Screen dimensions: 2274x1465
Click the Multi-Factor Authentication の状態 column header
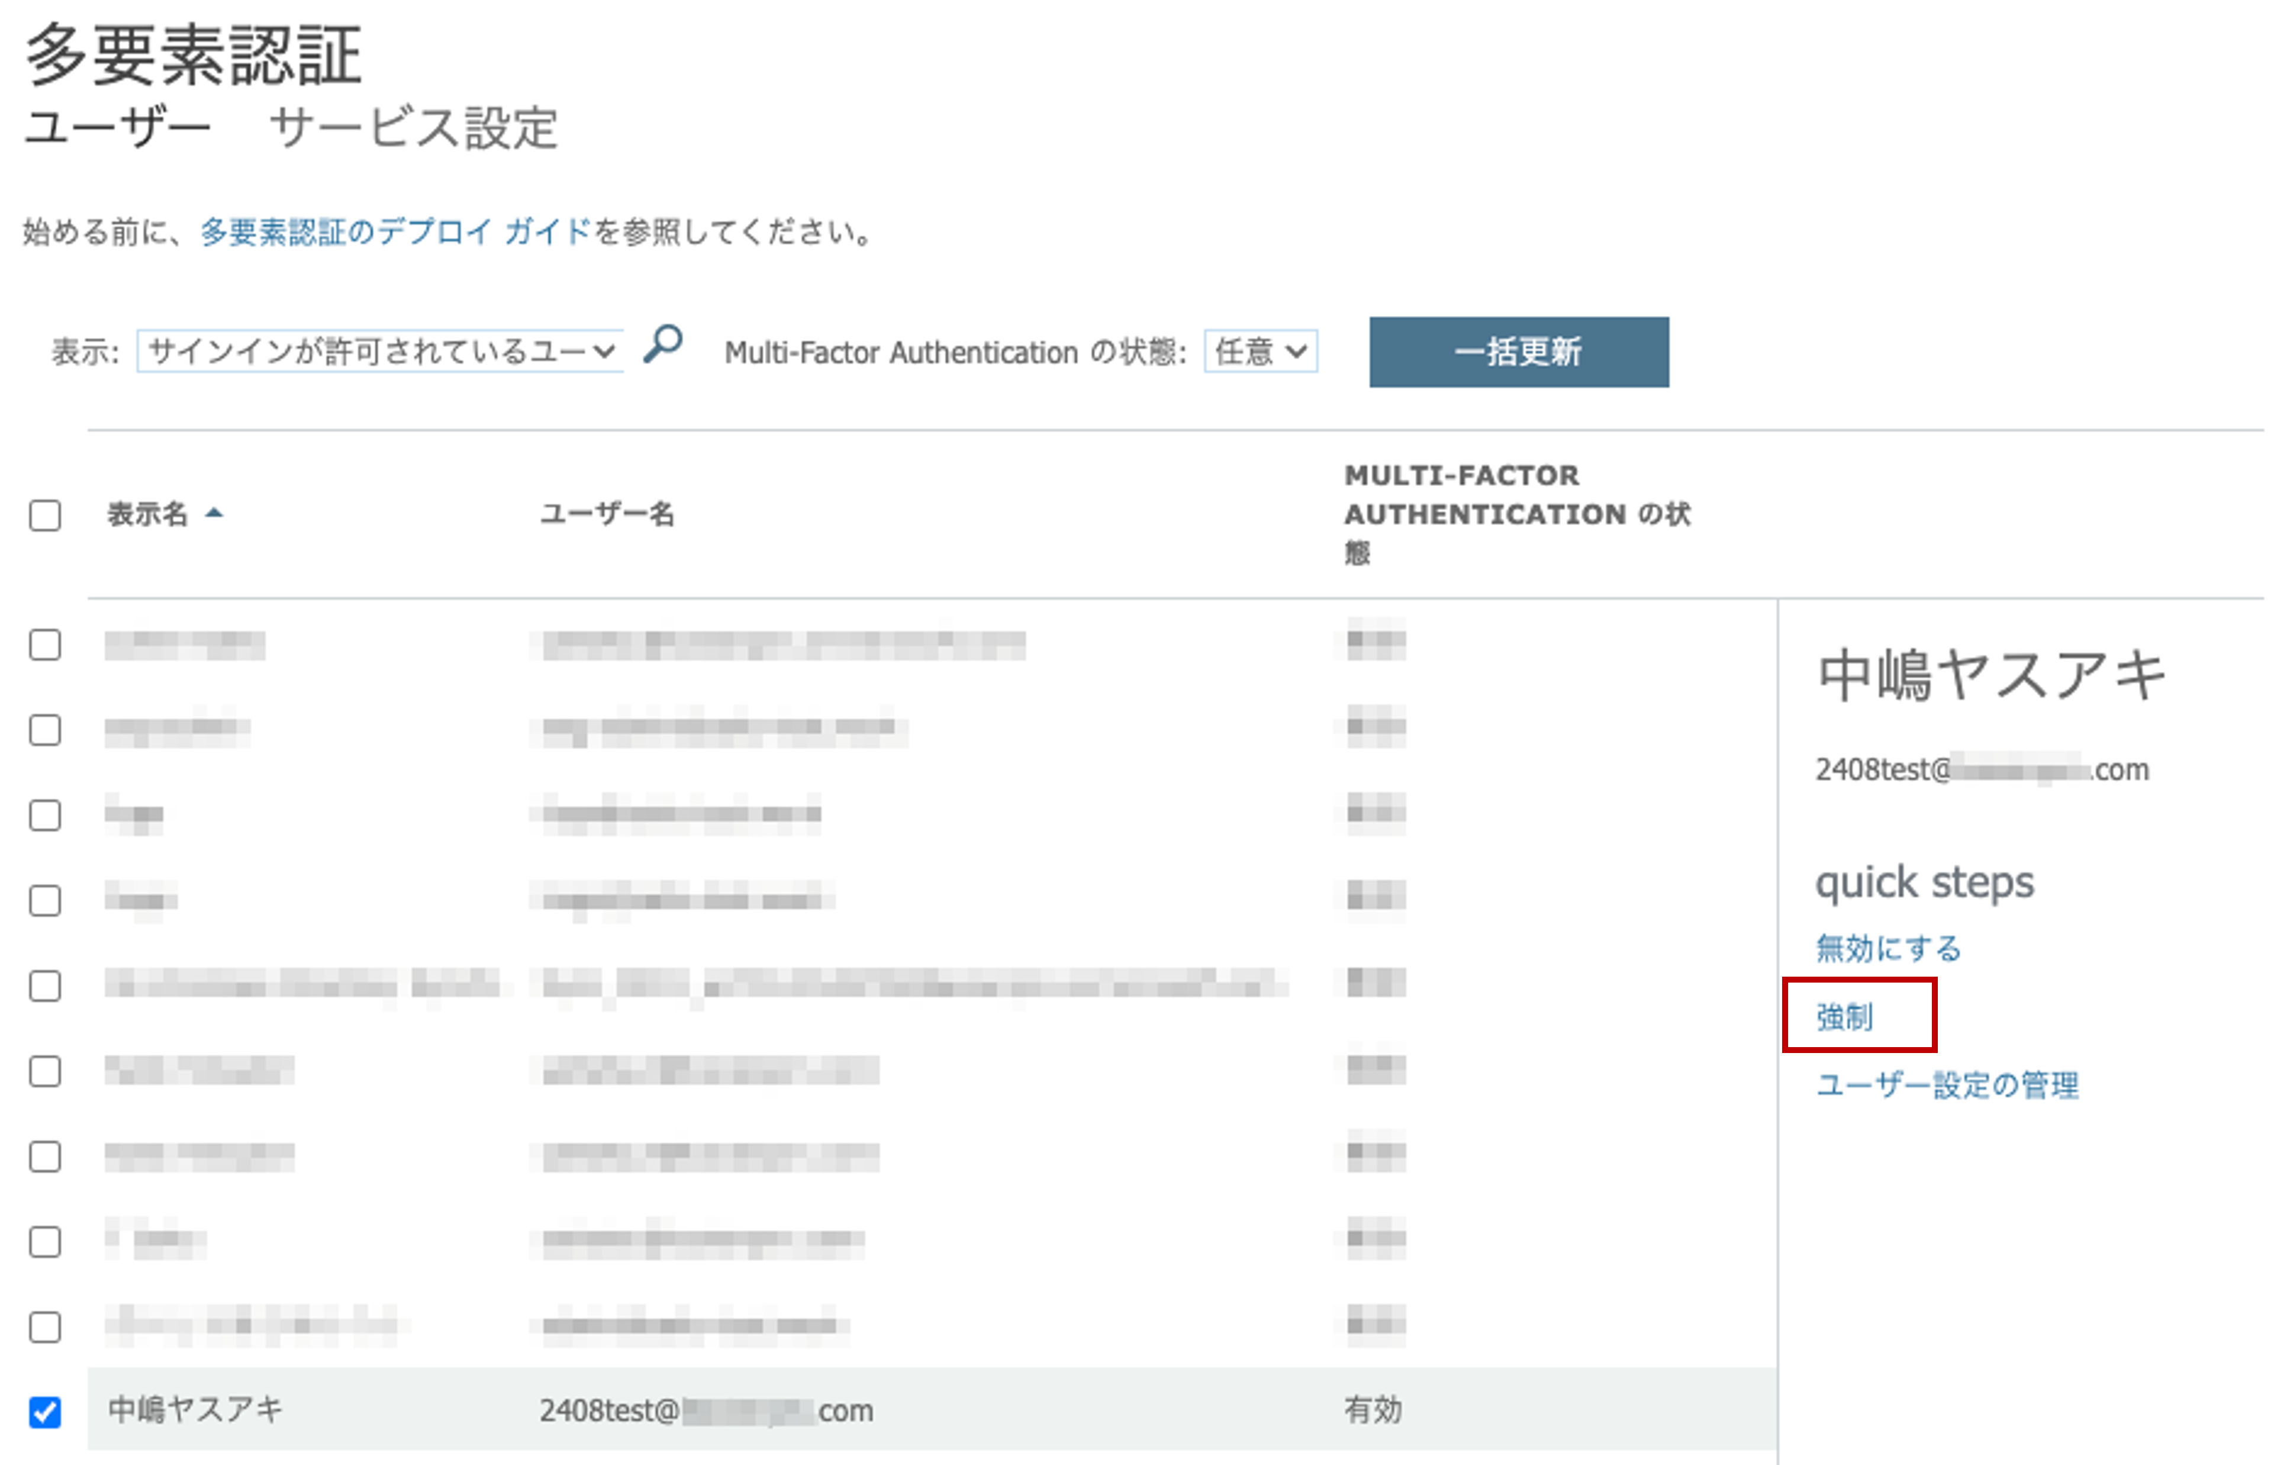click(x=1516, y=514)
